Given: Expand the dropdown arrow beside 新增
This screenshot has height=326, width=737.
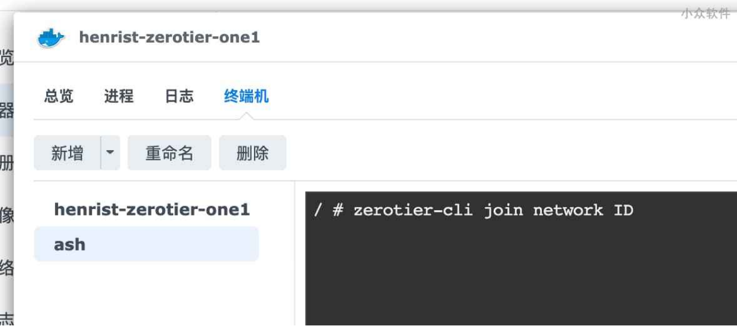Looking at the screenshot, I should [x=110, y=153].
